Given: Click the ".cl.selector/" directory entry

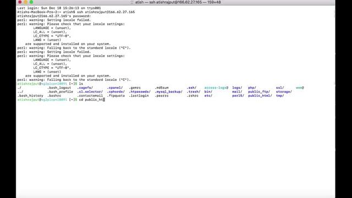Looking at the screenshot, I should [90, 92].
